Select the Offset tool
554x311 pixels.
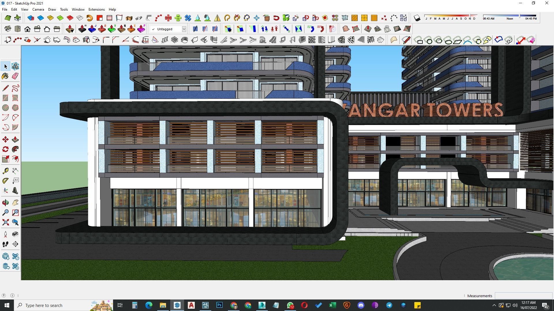[x=15, y=159]
